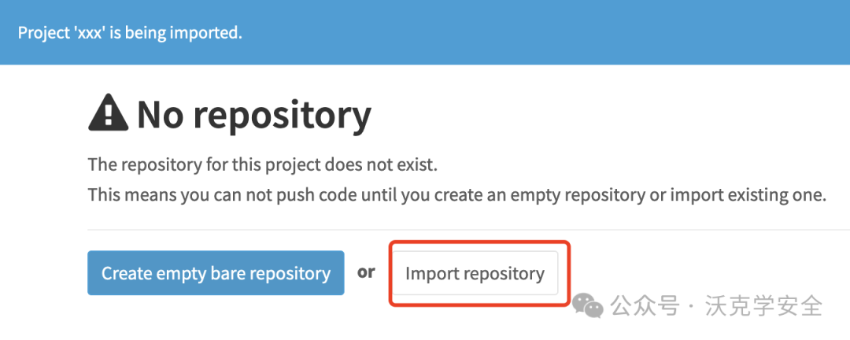Click the WeChat logo watermark icon
The image size is (850, 340).
(588, 306)
